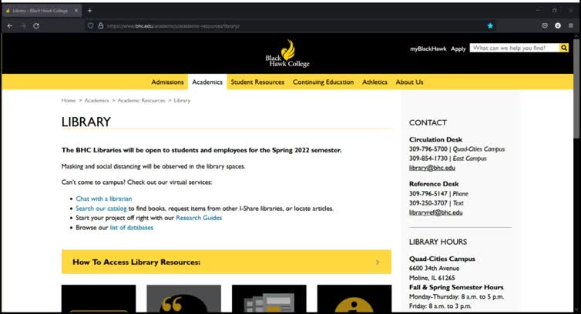The height and width of the screenshot is (314, 581).
Task: Open the Student Resources menu
Action: click(257, 82)
